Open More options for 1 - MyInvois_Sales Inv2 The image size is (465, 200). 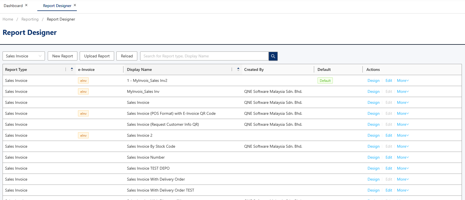403,81
